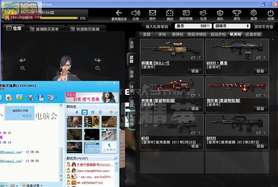Image resolution: width=278 pixels, height=187 pixels.
Task: Expand the 消息记录 dropdown
Action: pyautogui.click(x=42, y=185)
